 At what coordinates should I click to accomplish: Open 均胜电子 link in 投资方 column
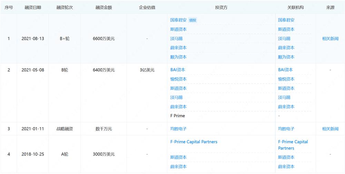point(178,129)
